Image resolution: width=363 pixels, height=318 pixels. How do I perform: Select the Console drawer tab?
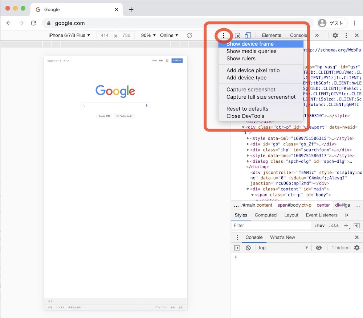pos(254,238)
